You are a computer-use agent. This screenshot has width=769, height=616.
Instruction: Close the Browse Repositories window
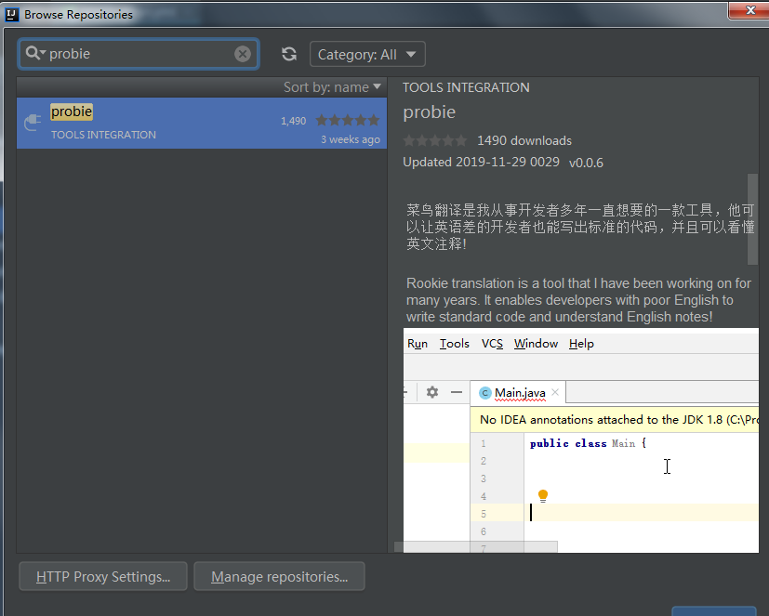[749, 10]
